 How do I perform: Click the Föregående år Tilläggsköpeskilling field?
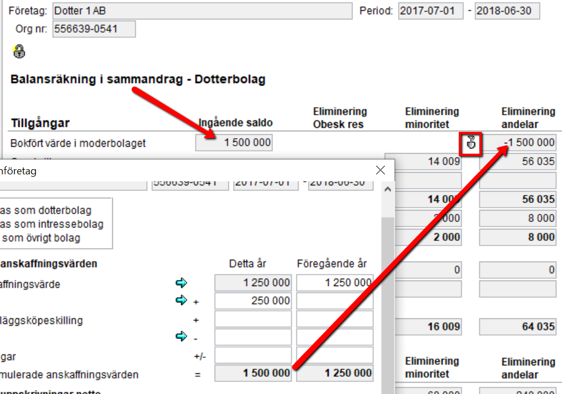coord(335,319)
